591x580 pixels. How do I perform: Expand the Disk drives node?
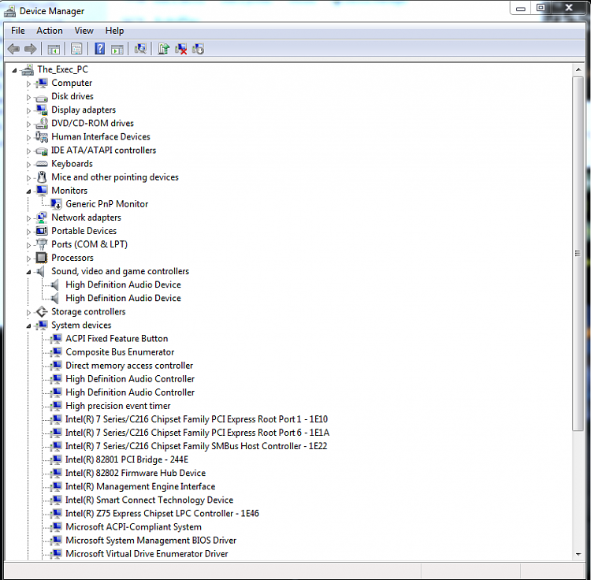(28, 97)
